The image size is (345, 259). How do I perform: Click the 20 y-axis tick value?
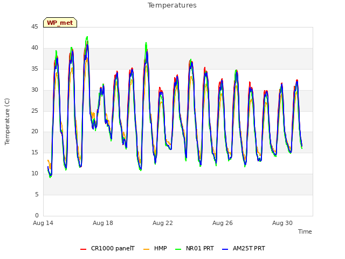point(34,131)
